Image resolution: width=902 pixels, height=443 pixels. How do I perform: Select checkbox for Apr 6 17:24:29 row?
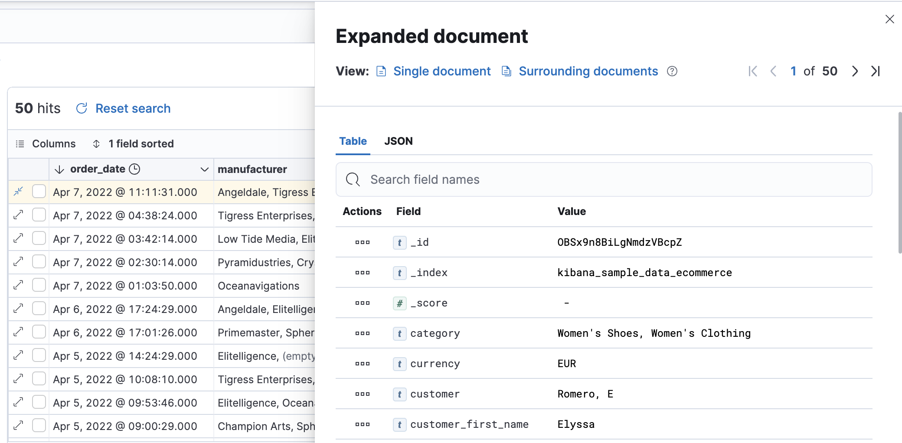39,308
